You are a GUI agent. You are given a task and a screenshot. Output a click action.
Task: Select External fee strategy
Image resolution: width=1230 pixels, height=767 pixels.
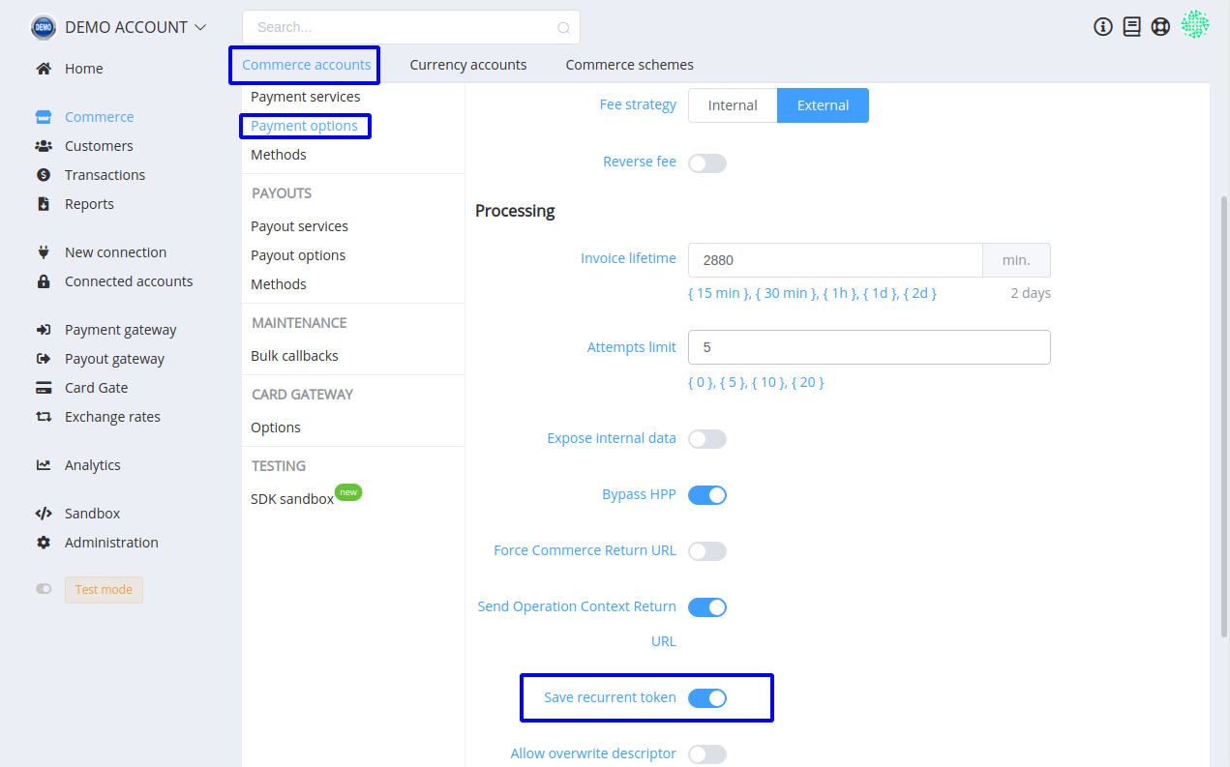(x=823, y=105)
